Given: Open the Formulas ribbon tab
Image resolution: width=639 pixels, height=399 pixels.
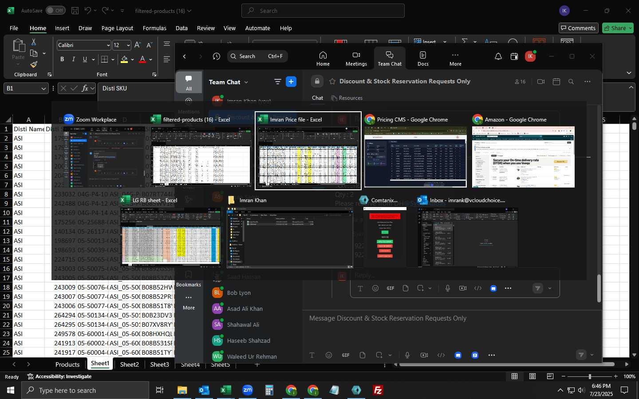Looking at the screenshot, I should (154, 28).
